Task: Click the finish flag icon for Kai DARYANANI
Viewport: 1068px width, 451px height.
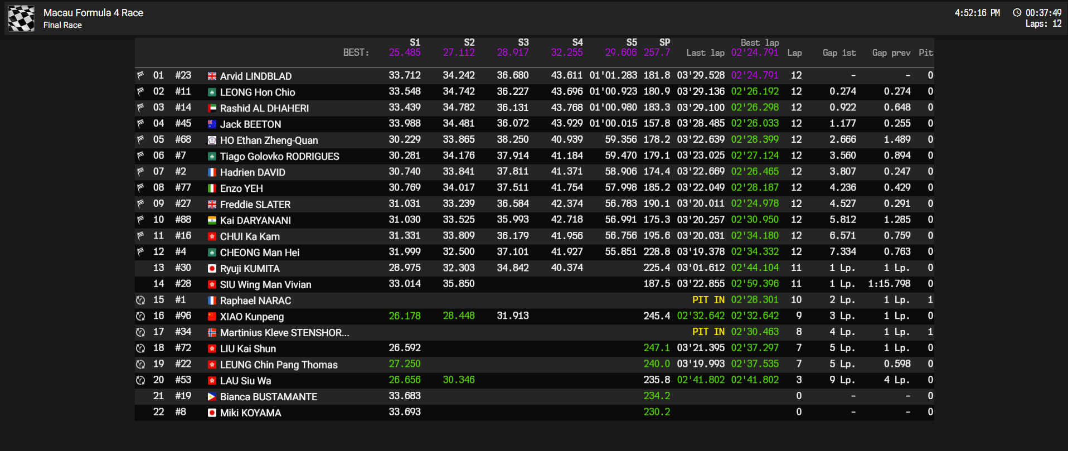Action: pos(140,220)
